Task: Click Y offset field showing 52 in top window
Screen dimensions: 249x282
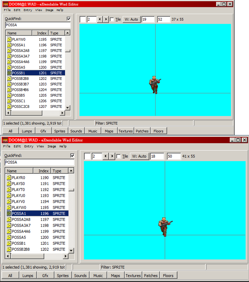Action: click(x=164, y=19)
